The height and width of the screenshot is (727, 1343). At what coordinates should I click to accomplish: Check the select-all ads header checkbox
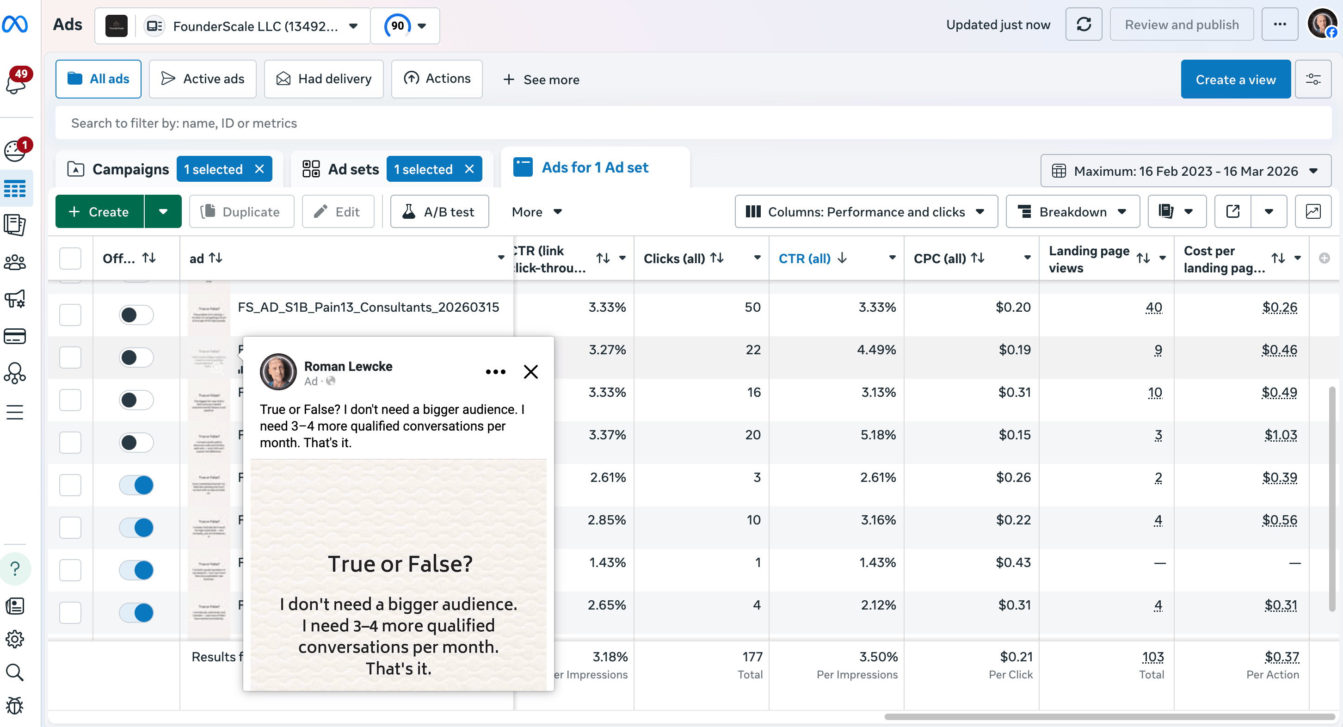click(x=70, y=258)
